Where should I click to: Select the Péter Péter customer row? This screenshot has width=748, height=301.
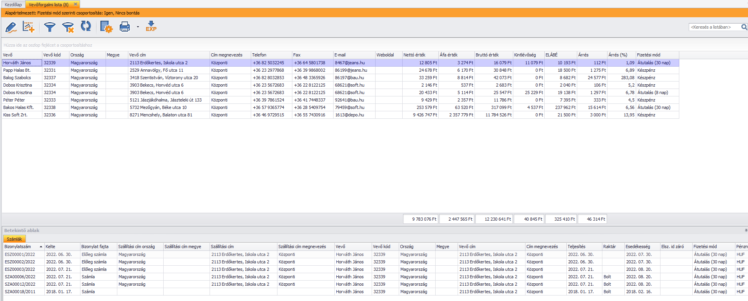pyautogui.click(x=340, y=100)
